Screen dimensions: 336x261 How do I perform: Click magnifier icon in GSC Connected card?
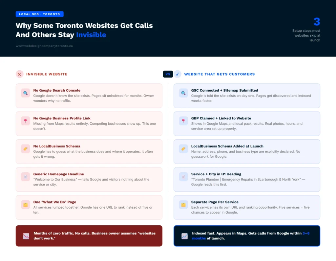183,93
